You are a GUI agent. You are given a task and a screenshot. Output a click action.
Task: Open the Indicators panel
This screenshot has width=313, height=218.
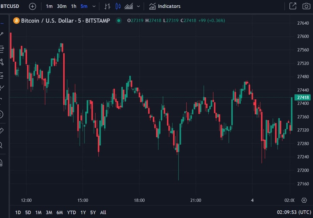(165, 6)
